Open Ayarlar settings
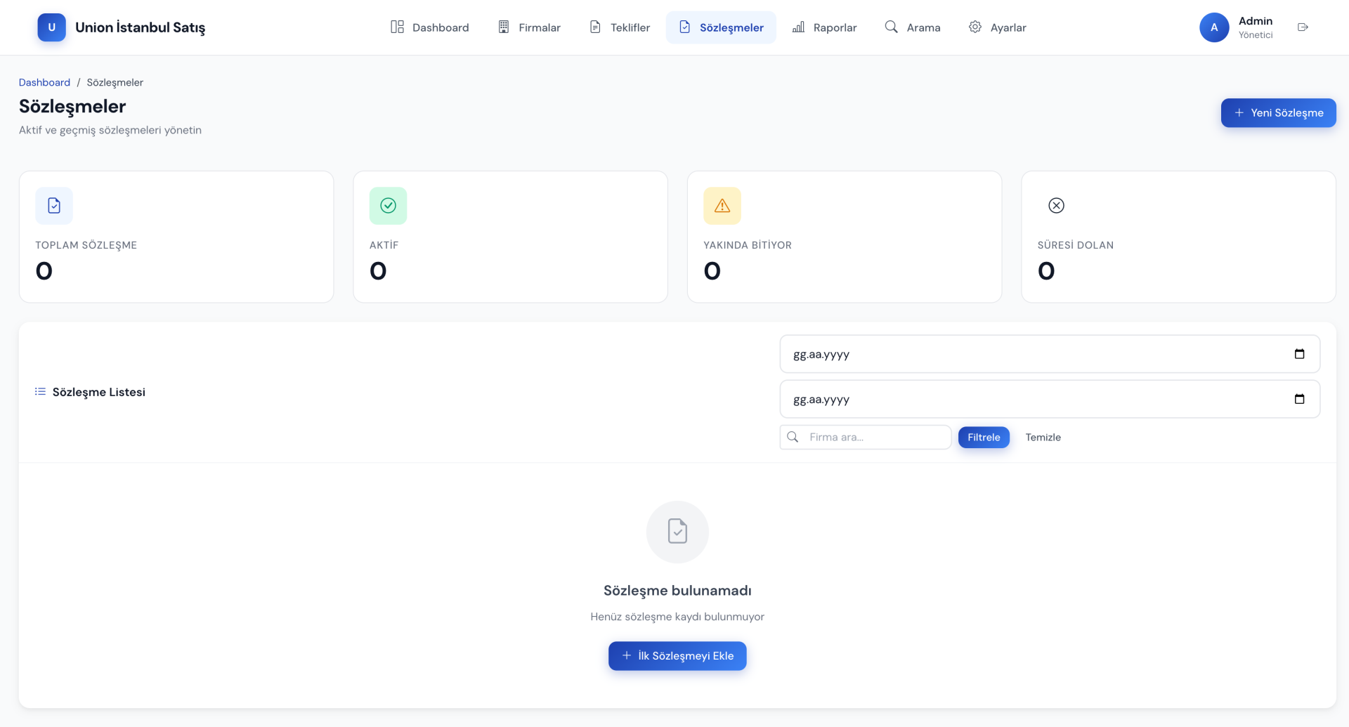This screenshot has height=727, width=1349. pyautogui.click(x=997, y=27)
